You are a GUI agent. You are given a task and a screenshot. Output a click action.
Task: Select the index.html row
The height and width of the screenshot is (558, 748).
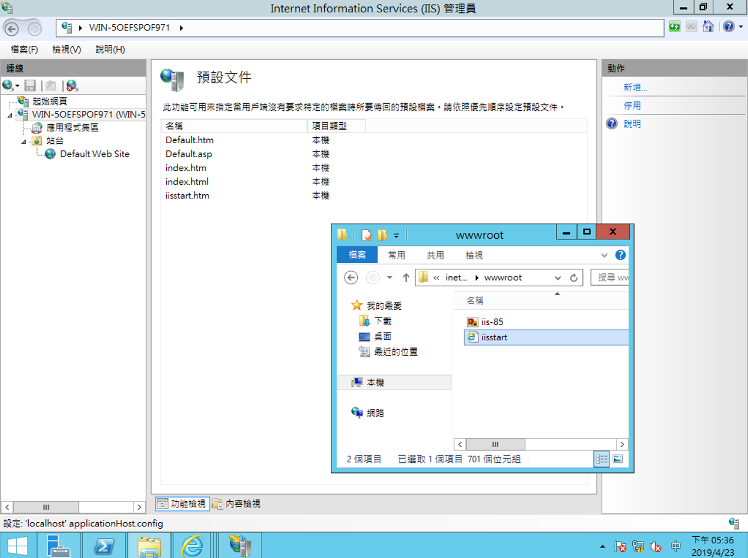(374, 182)
